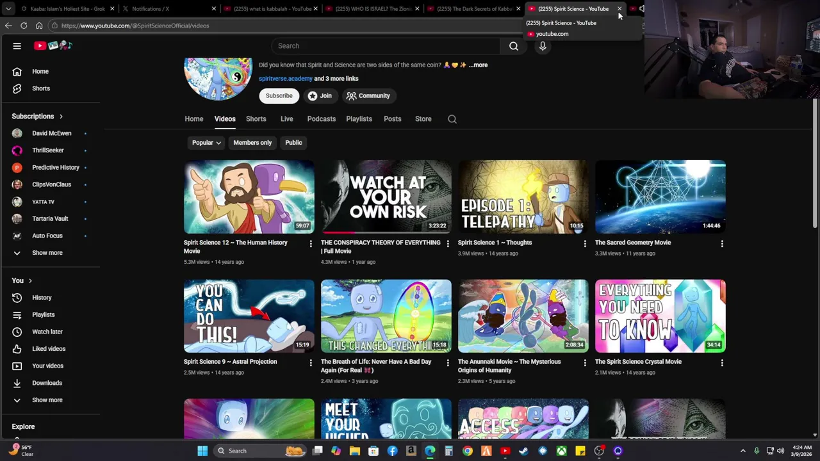Open options for Spirit Science 12 video
The image size is (820, 461).
[x=311, y=243]
